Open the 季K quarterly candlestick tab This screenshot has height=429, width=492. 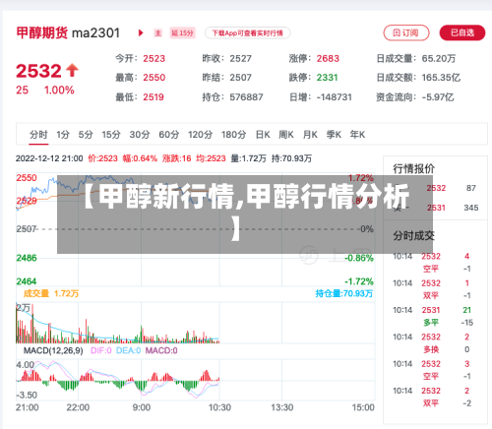coord(334,135)
